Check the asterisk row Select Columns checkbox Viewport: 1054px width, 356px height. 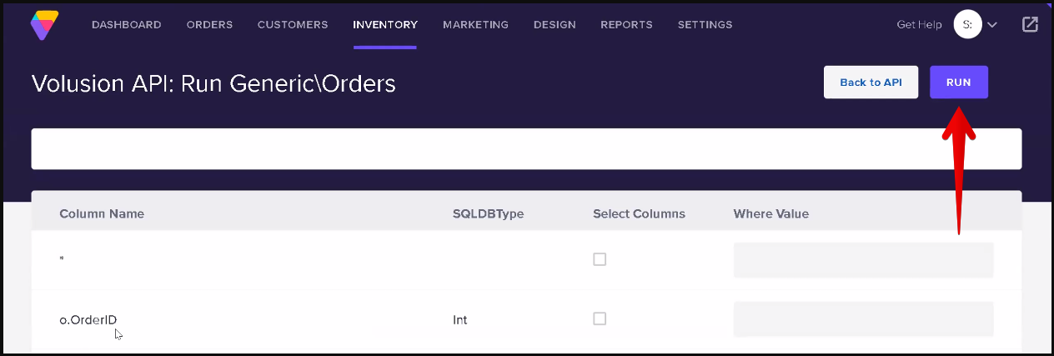(600, 259)
